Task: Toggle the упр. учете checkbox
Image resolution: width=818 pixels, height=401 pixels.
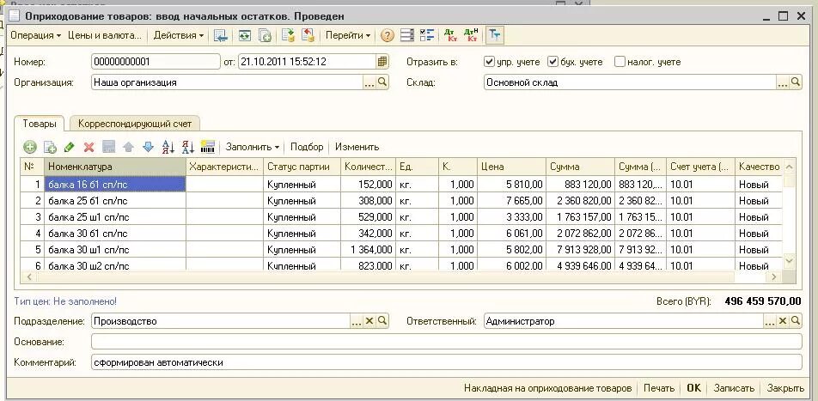Action: pyautogui.click(x=489, y=62)
